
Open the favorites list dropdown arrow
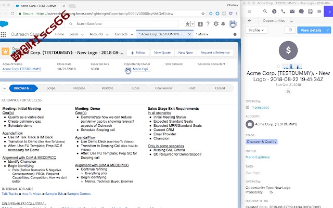coord(193,24)
